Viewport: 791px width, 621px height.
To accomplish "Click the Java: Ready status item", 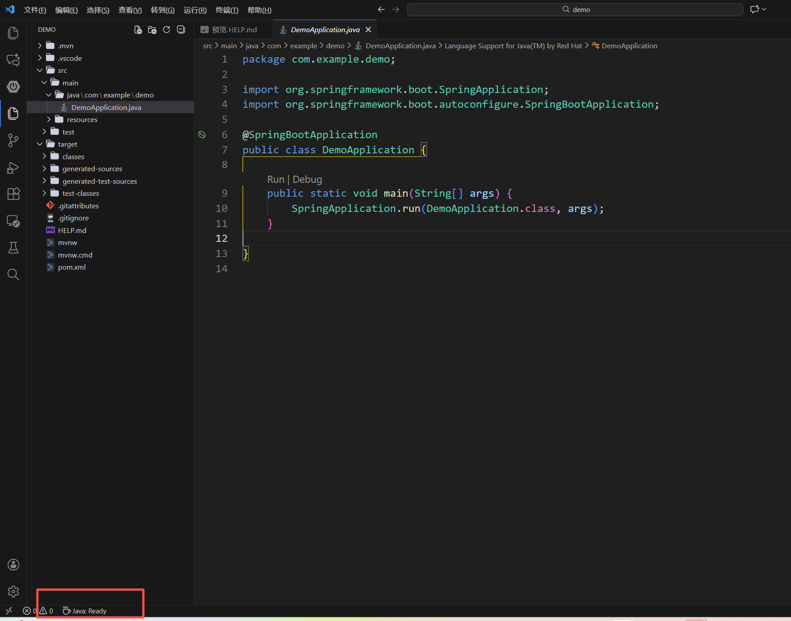I will [85, 611].
